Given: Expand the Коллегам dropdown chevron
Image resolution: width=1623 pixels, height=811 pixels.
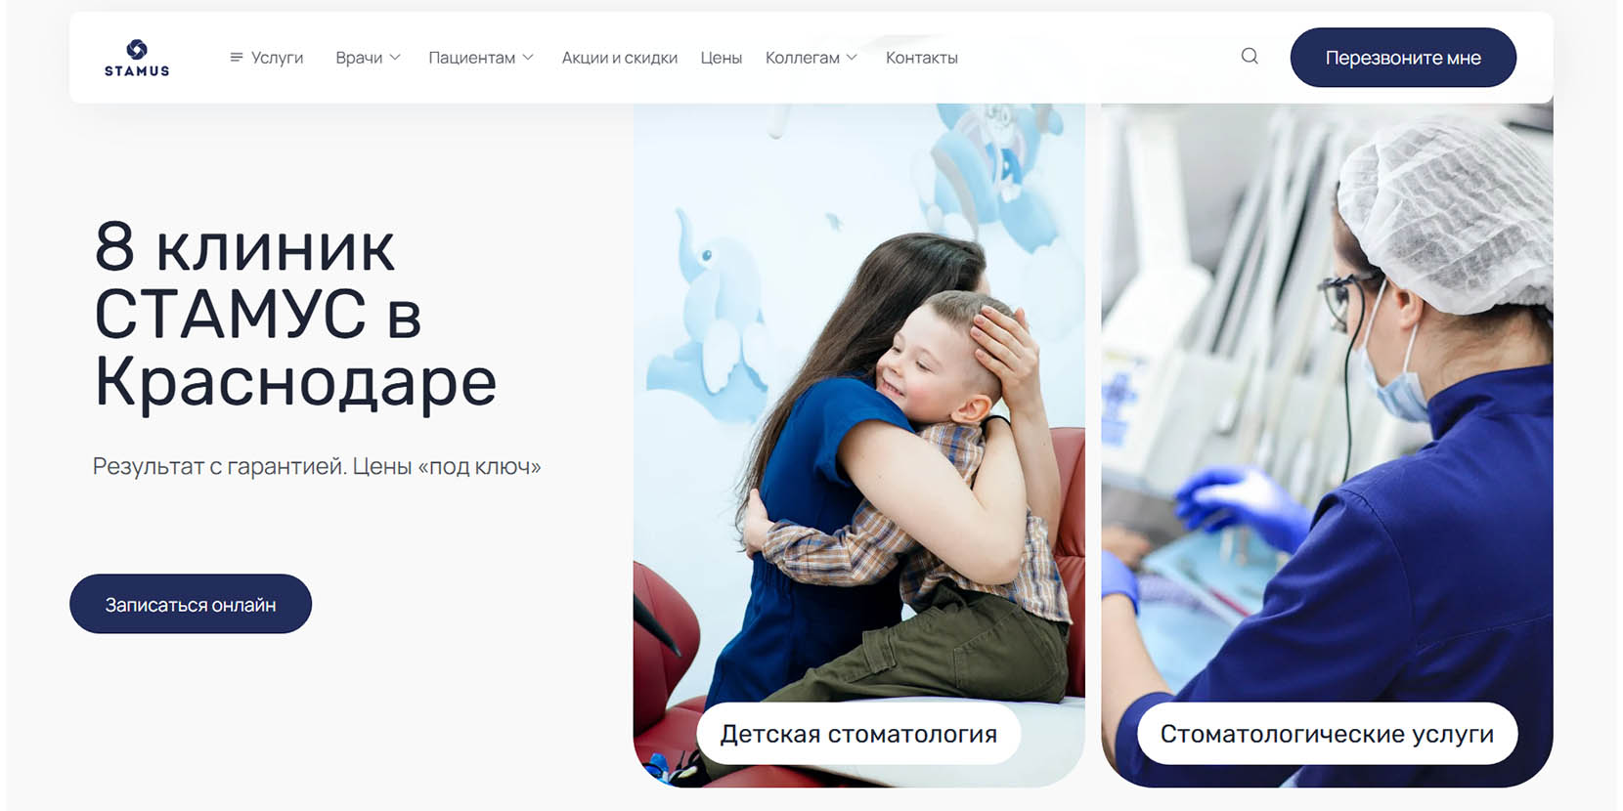Looking at the screenshot, I should click(x=852, y=58).
